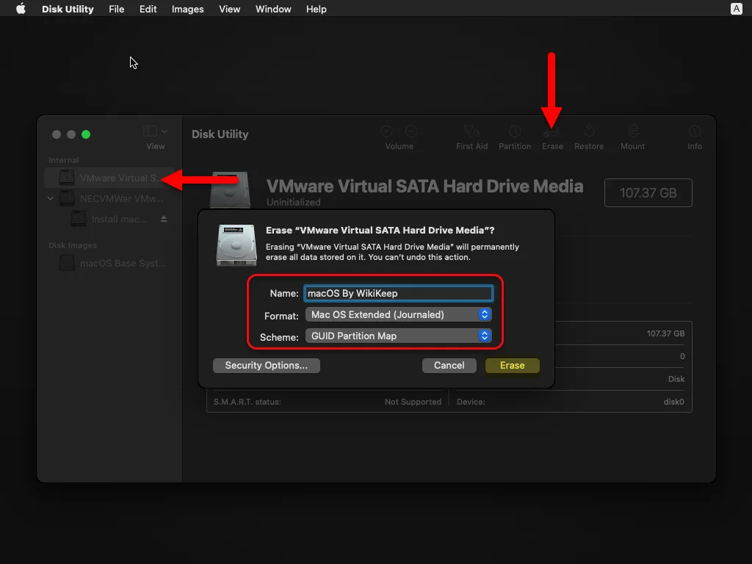Open the Images menu

point(187,9)
